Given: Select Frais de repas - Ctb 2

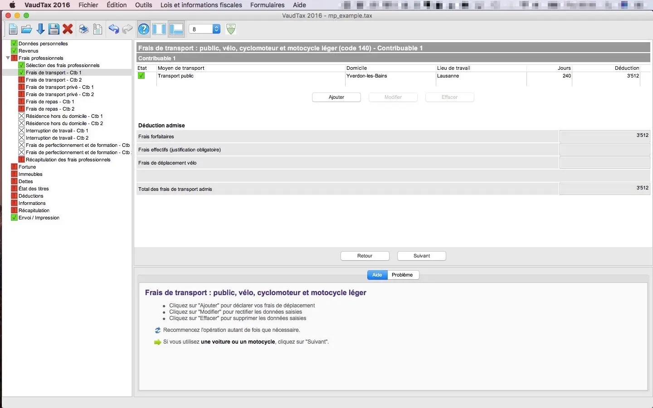Looking at the screenshot, I should click(50, 109).
